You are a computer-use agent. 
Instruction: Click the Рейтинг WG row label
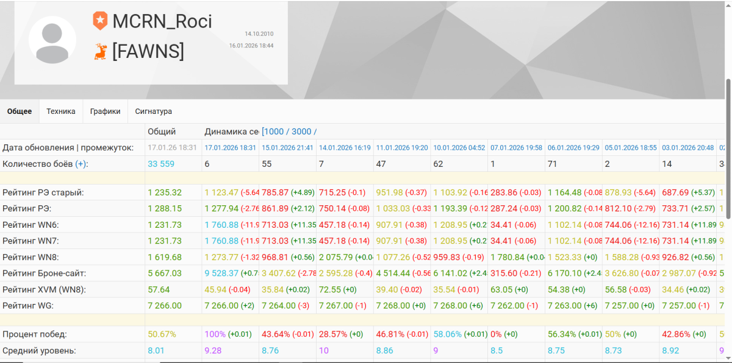pos(28,306)
